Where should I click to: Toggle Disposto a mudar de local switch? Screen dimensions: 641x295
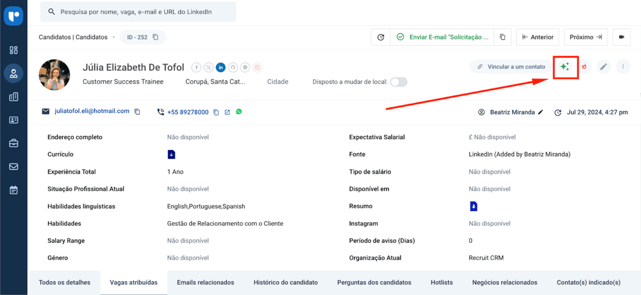pyautogui.click(x=398, y=82)
